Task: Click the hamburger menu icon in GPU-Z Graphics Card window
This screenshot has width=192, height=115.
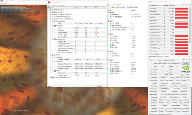Action: pyautogui.click(x=189, y=60)
